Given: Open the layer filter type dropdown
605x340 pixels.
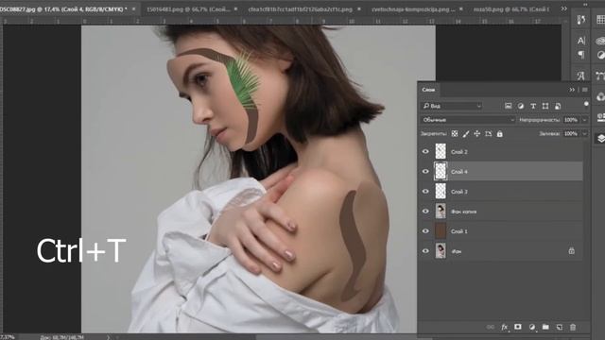Looking at the screenshot, I should click(x=452, y=106).
